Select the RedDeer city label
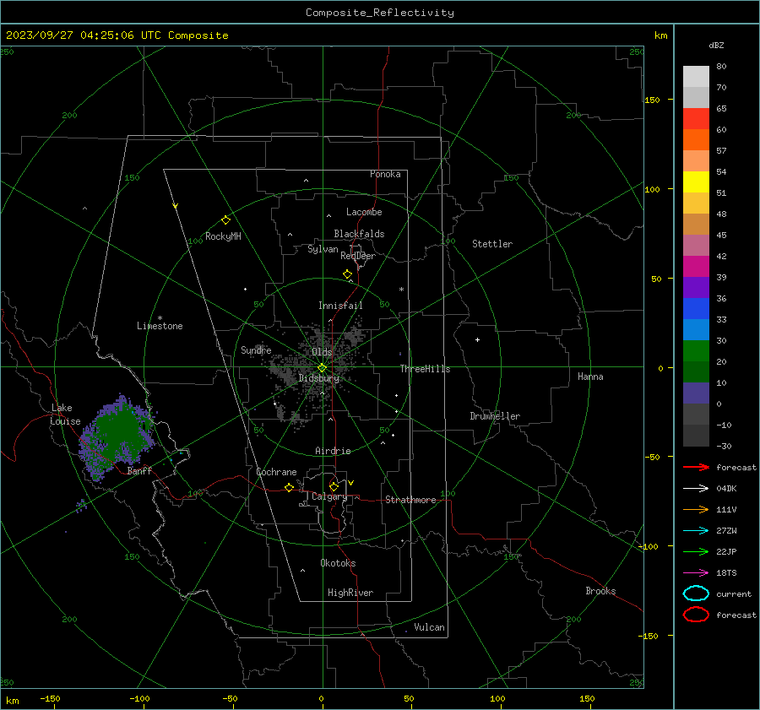This screenshot has width=760, height=710. point(358,256)
